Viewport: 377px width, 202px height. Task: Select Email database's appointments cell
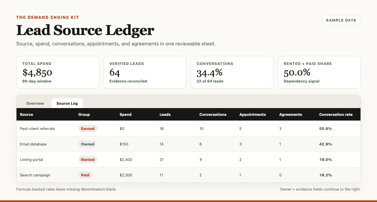pos(240,144)
